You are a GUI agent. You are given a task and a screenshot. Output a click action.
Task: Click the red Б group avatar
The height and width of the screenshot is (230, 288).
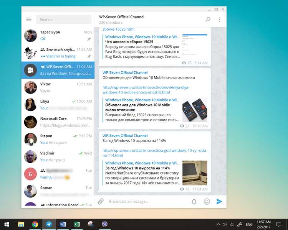(30, 174)
